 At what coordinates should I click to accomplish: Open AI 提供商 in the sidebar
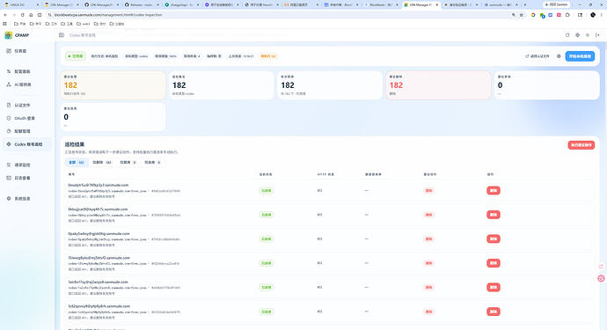pyautogui.click(x=26, y=84)
